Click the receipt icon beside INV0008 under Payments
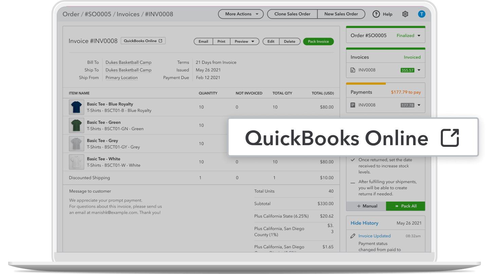This screenshot has width=489, height=274. (353, 105)
